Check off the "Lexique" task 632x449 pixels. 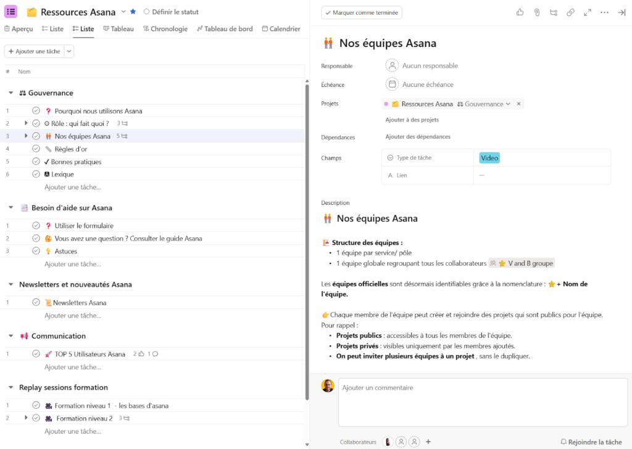click(x=36, y=174)
